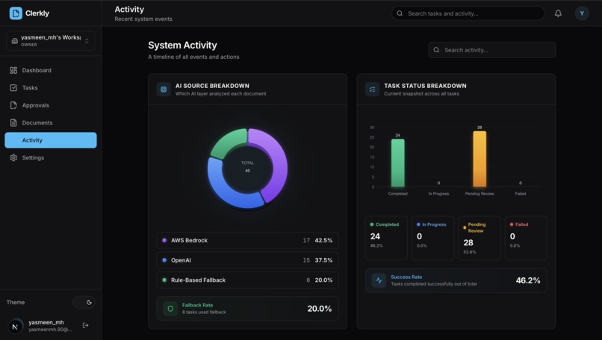Click the yasmeen_mh profile avatar
Image resolution: width=602 pixels, height=340 pixels.
point(16,327)
